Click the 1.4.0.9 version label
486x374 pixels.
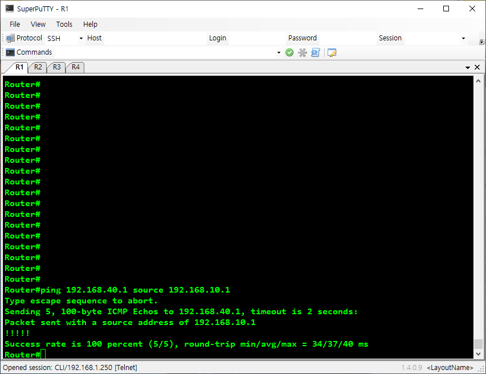pyautogui.click(x=411, y=368)
